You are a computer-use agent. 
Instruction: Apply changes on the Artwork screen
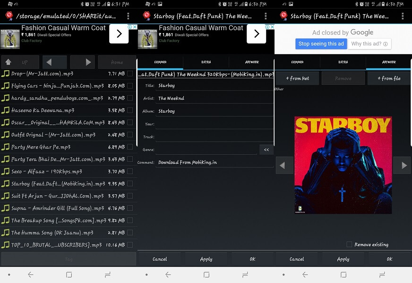coord(343,259)
